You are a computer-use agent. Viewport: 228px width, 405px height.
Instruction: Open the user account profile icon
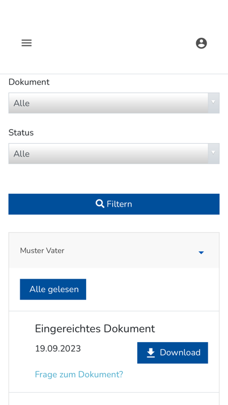pos(201,43)
